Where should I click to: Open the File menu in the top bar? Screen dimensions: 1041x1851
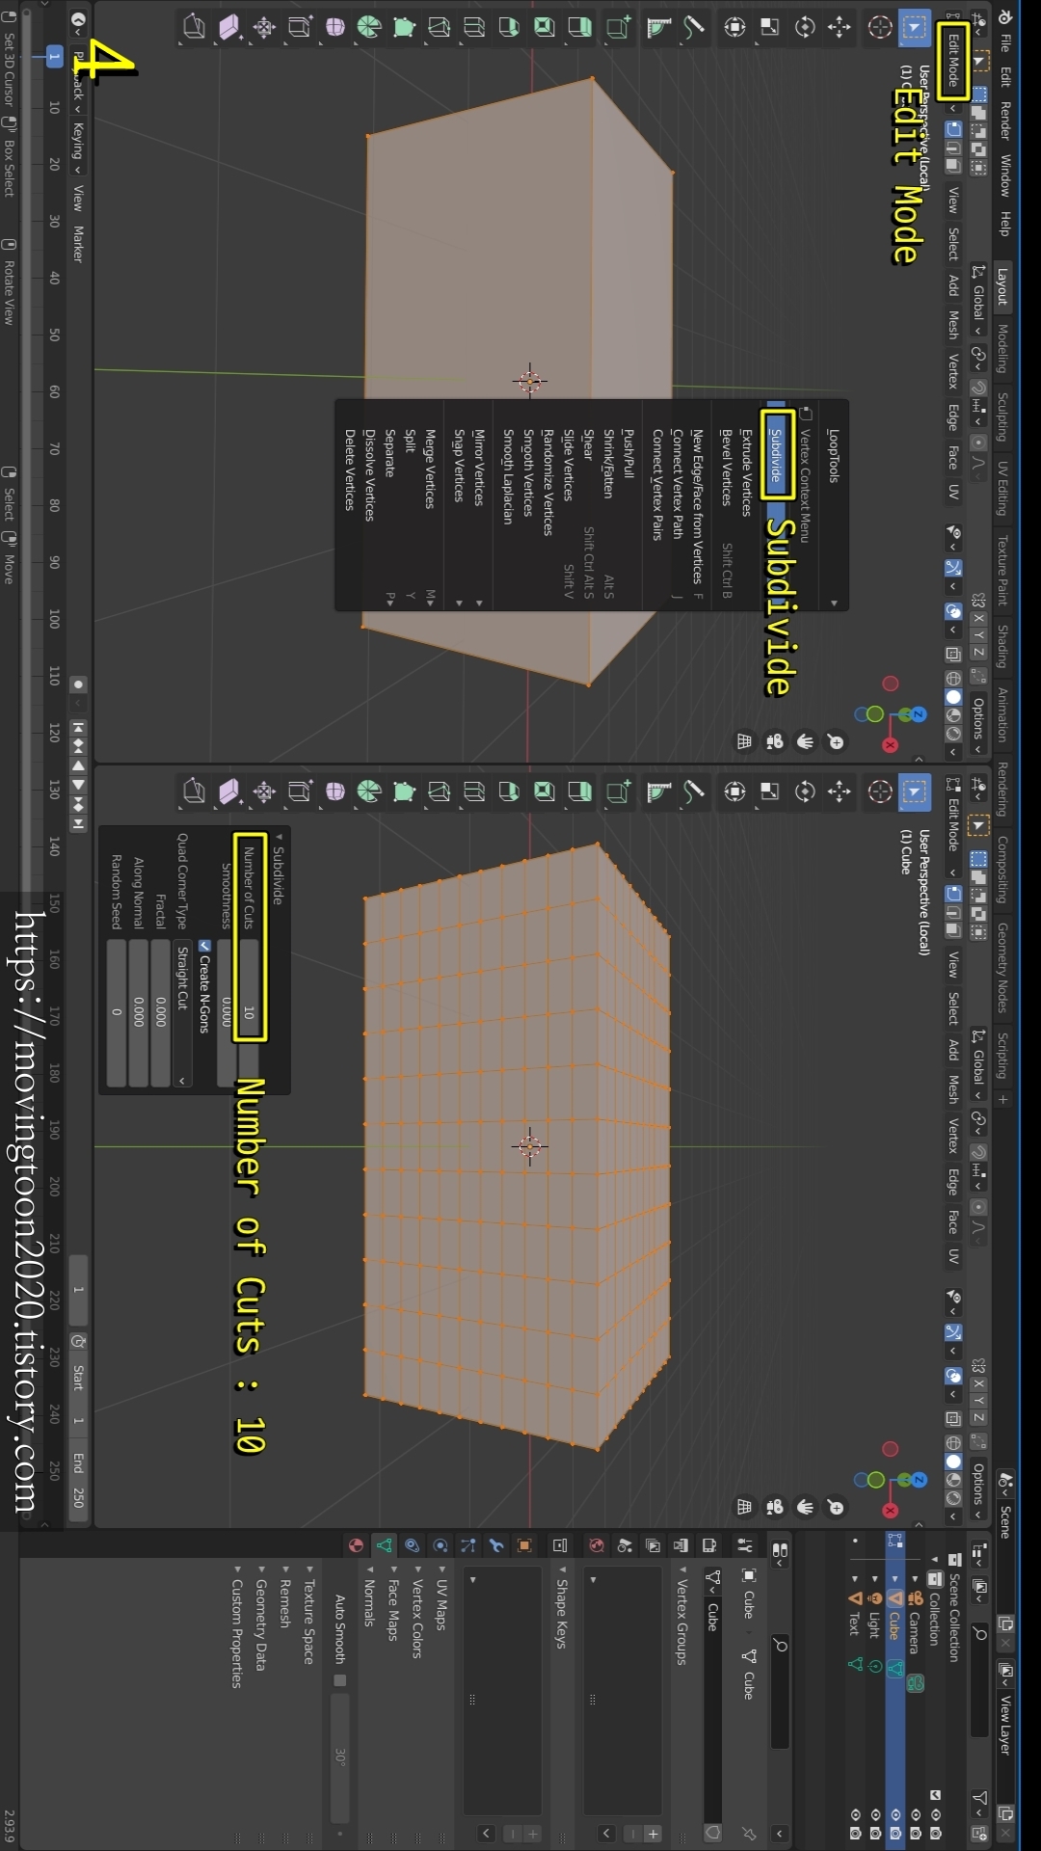(x=1004, y=42)
